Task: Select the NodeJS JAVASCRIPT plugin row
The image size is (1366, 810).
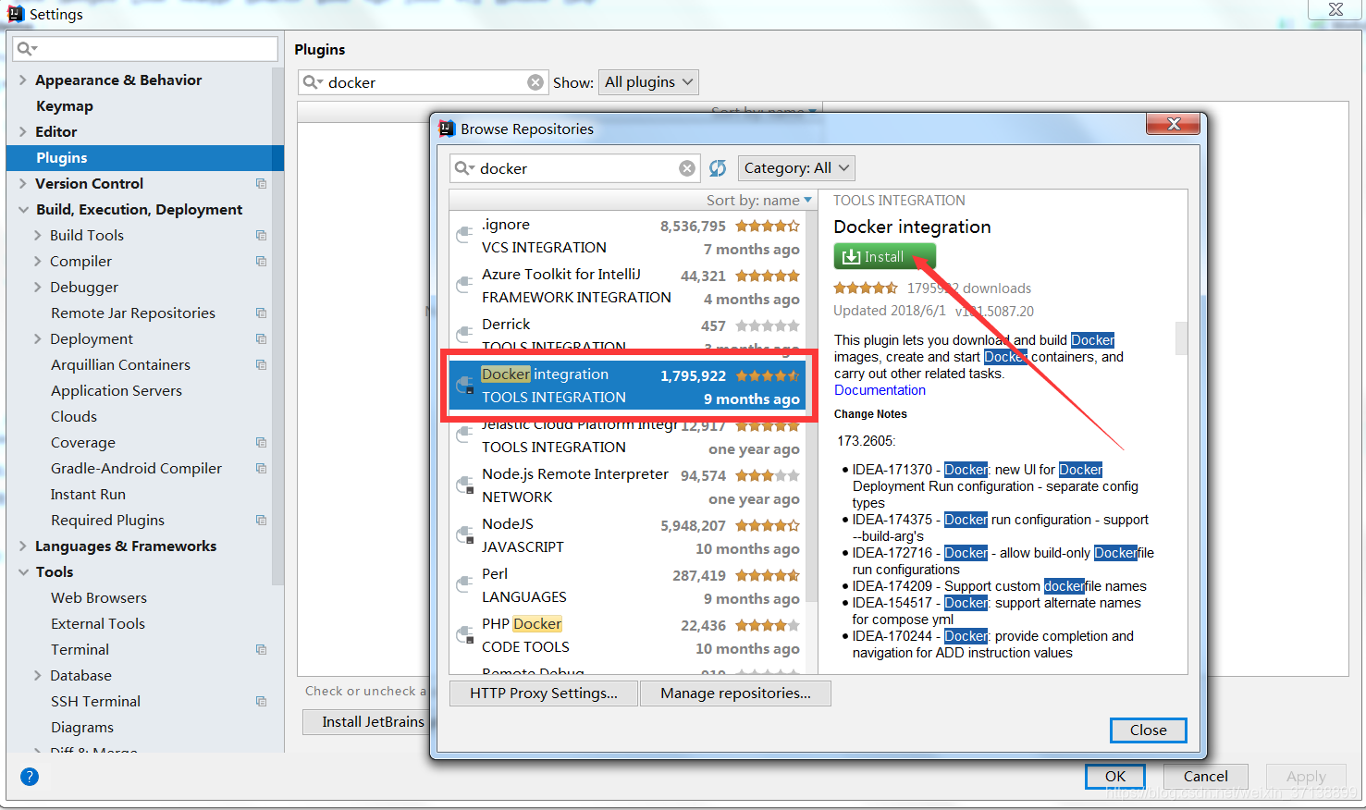Action: [628, 535]
